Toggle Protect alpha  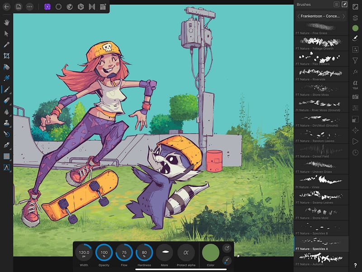[x=186, y=253]
